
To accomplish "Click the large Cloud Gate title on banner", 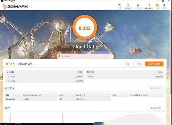I will (85, 47).
